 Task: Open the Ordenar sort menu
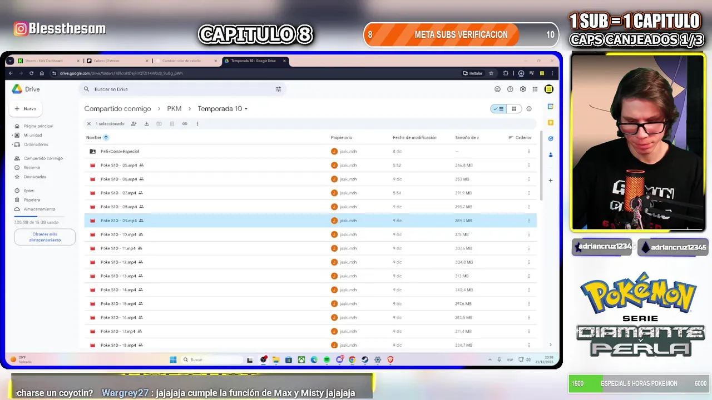[520, 138]
